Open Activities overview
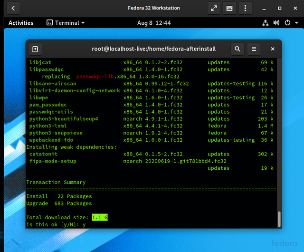Image resolution: width=304 pixels, height=252 pixels. pos(21,23)
